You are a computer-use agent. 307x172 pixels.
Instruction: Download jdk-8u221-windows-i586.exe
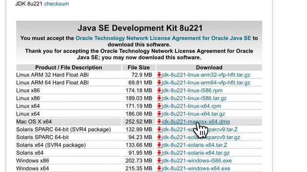click(x=197, y=161)
